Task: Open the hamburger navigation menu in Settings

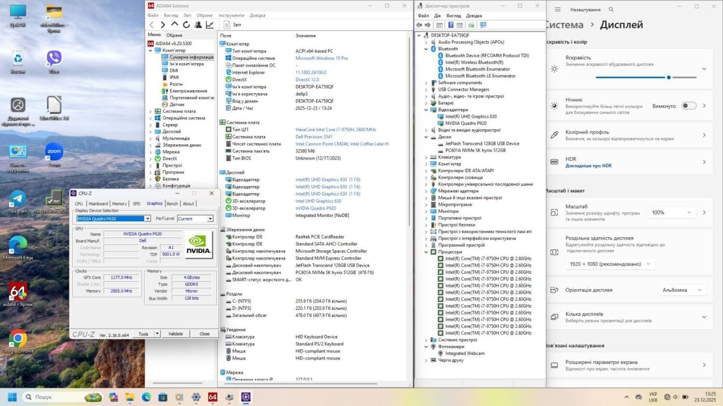Action: click(x=558, y=9)
